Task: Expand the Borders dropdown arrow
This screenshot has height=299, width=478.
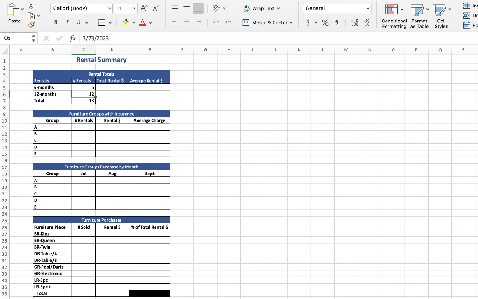Action: pos(110,22)
